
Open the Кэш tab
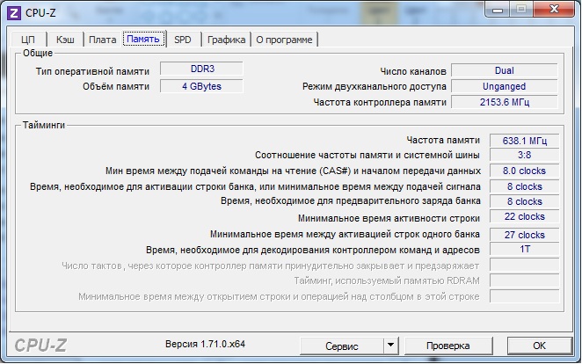click(65, 40)
